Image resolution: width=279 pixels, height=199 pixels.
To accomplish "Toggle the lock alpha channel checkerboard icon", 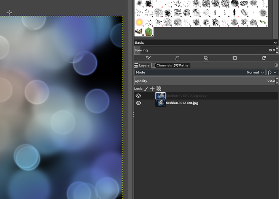I will point(159,89).
